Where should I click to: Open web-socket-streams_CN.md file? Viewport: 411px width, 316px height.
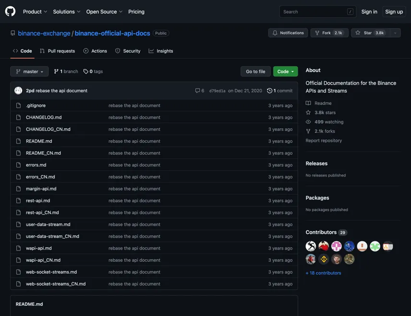(x=56, y=284)
